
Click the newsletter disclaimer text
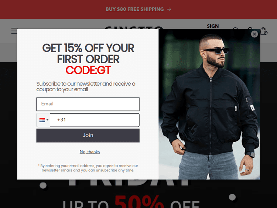(x=88, y=168)
